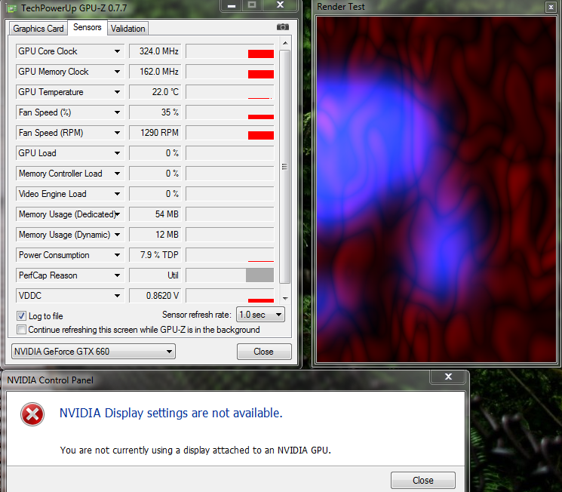Select the Sensors tab
The height and width of the screenshot is (492, 562).
(x=87, y=27)
